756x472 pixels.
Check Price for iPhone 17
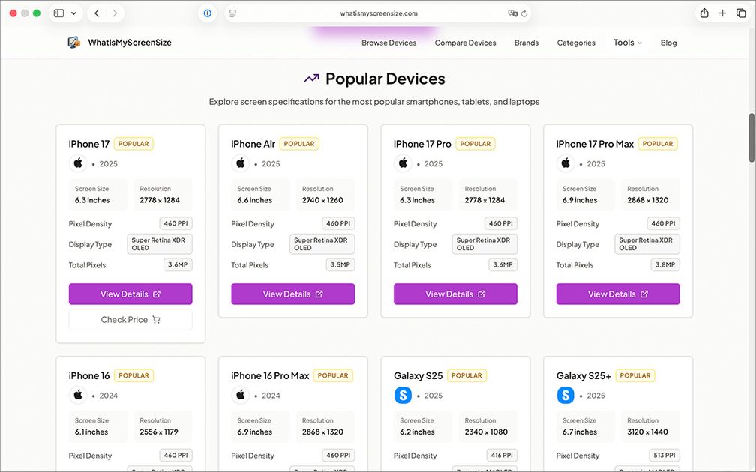pos(130,320)
